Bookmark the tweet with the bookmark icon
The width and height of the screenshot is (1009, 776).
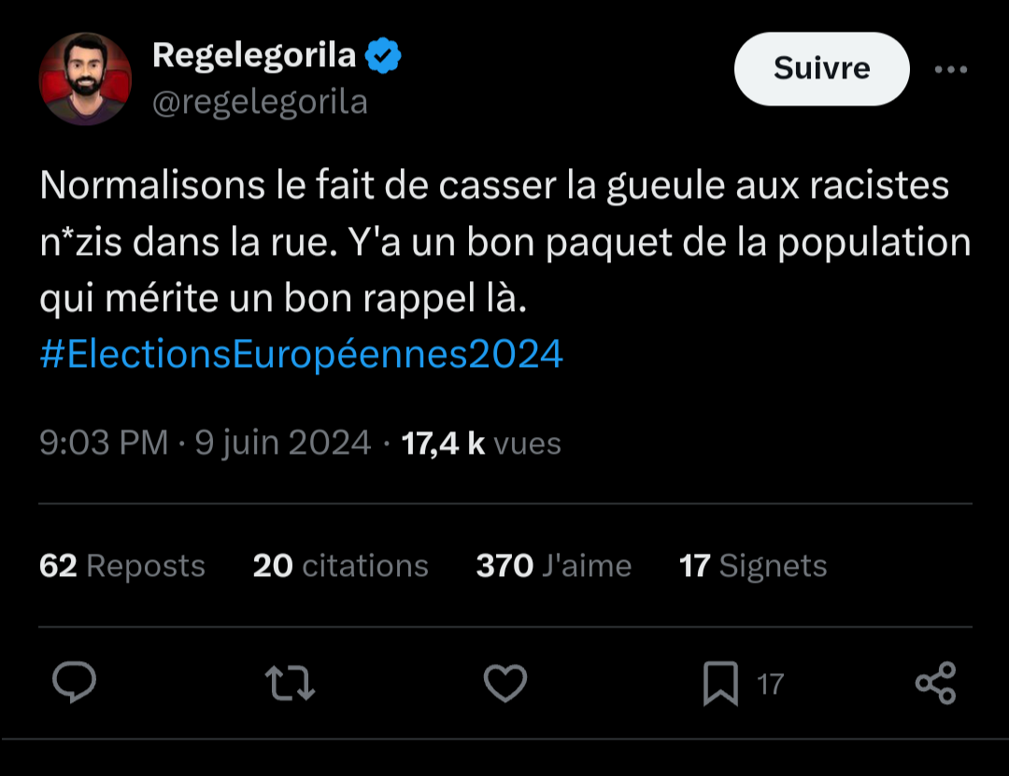tap(720, 683)
